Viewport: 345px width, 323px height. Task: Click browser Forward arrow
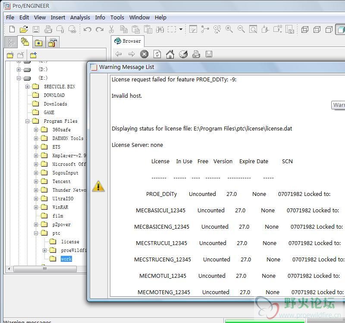point(132,54)
